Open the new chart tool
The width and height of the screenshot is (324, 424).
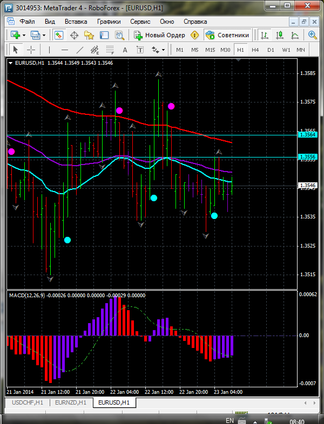(15, 35)
